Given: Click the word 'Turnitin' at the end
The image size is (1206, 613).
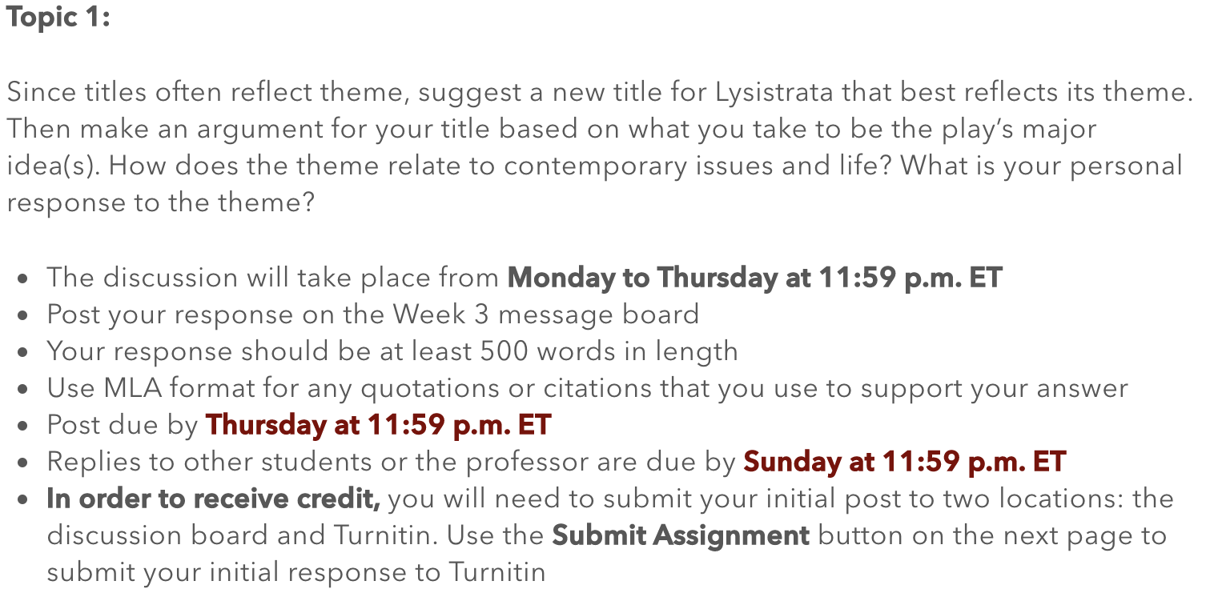Looking at the screenshot, I should tap(496, 572).
